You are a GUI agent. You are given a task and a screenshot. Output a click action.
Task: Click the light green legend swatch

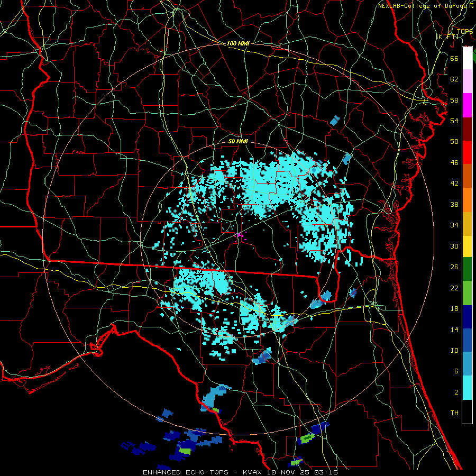point(467,293)
